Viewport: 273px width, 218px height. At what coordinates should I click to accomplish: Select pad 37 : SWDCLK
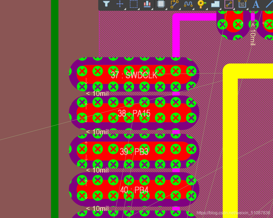tap(134, 75)
